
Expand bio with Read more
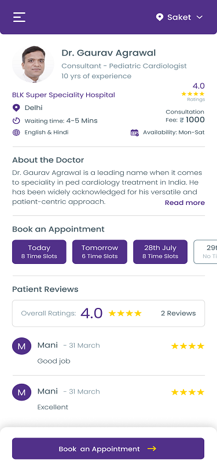pos(185,203)
